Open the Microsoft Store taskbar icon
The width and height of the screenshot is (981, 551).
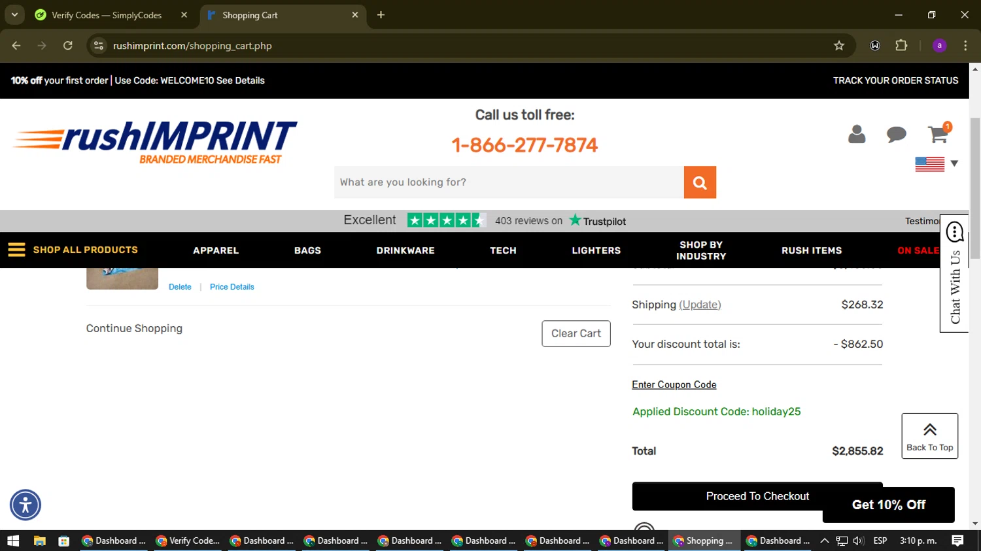(63, 541)
